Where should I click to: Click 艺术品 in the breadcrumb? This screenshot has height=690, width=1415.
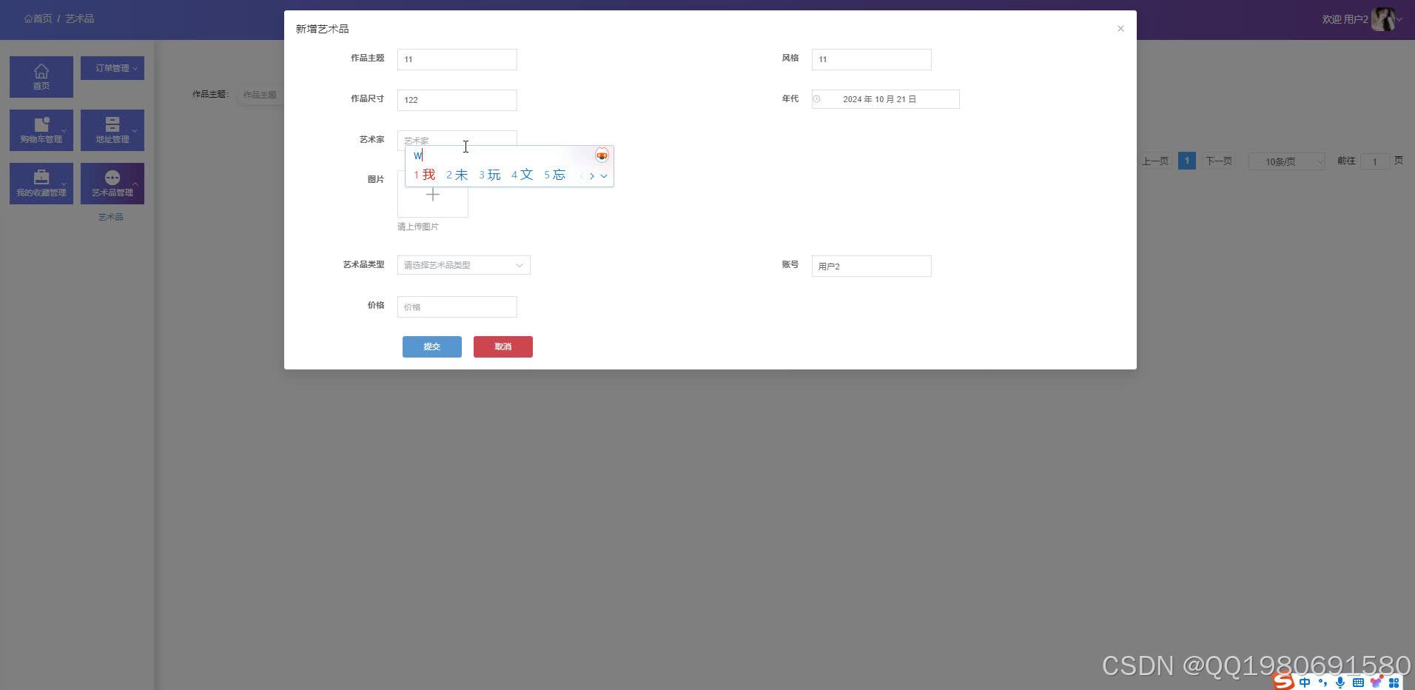tap(79, 19)
